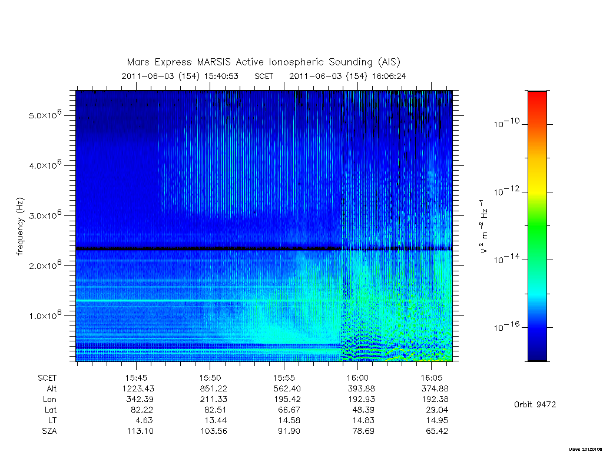Click the 'Lat' row header
Screen dimensions: 603x452
click(x=50, y=410)
